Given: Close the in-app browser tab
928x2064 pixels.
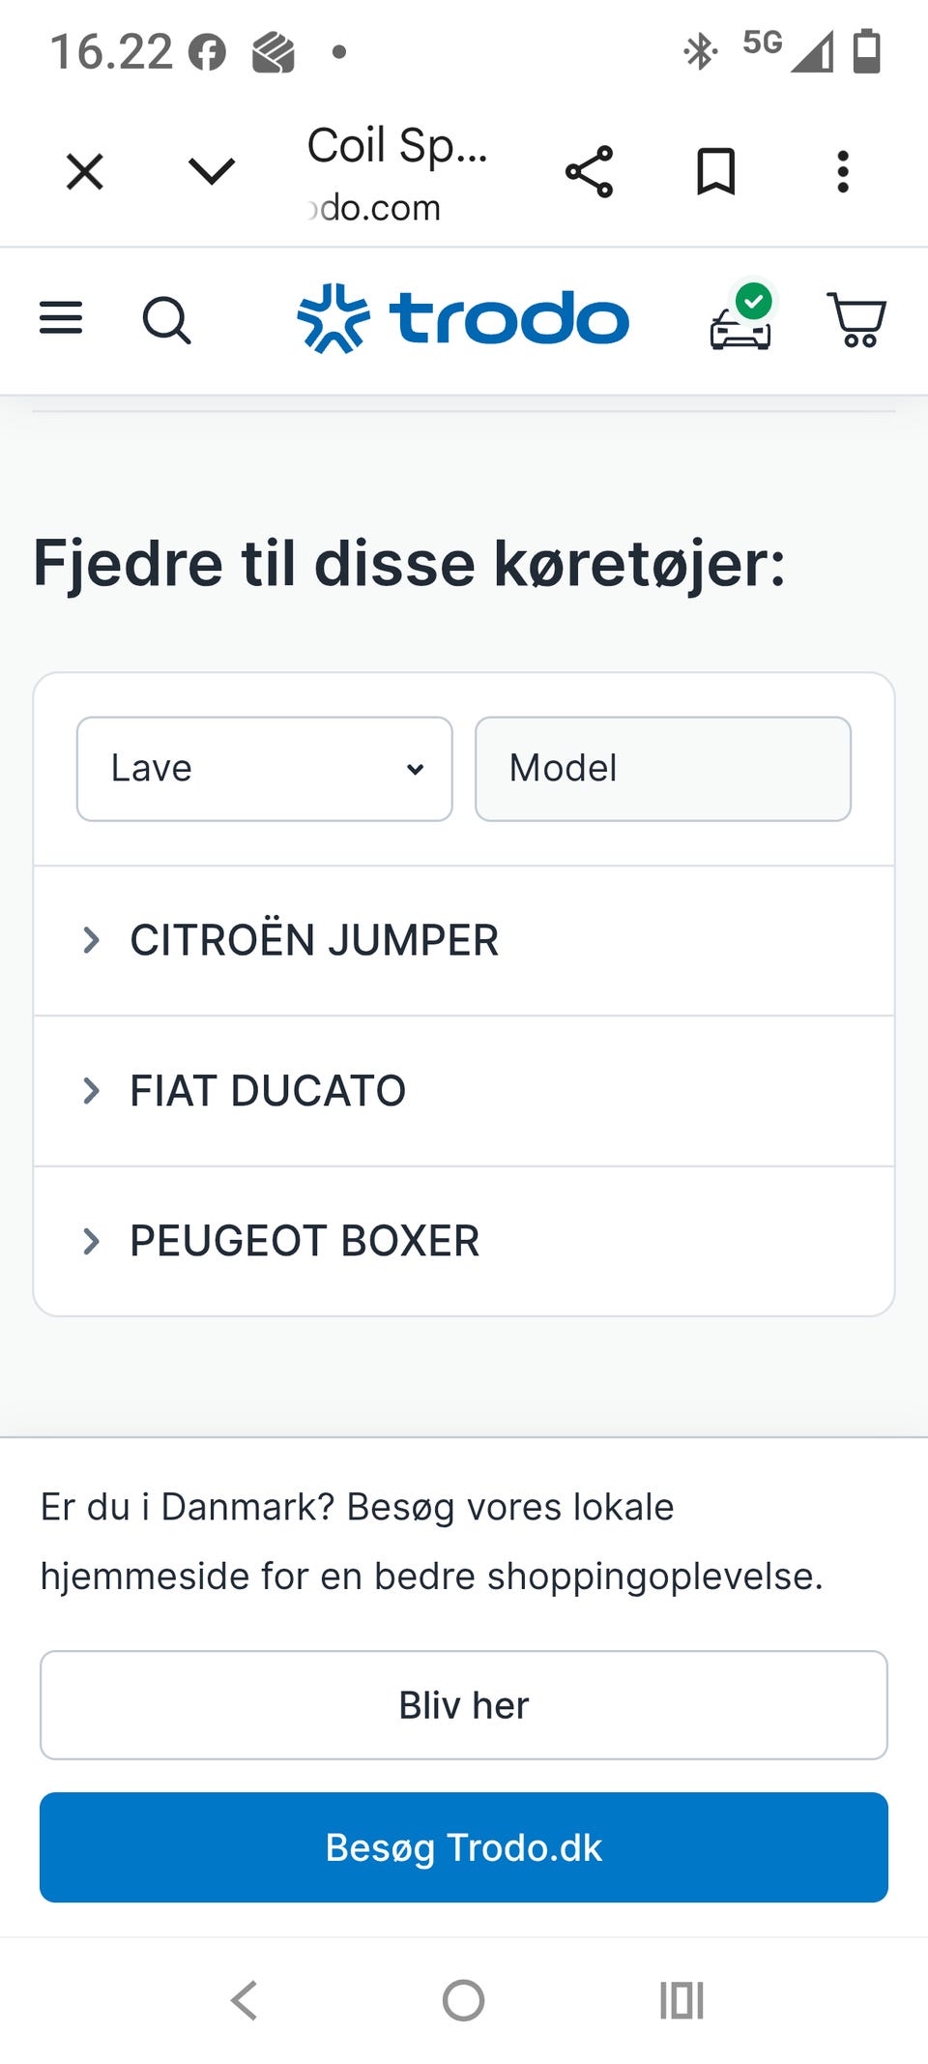Looking at the screenshot, I should [x=85, y=172].
